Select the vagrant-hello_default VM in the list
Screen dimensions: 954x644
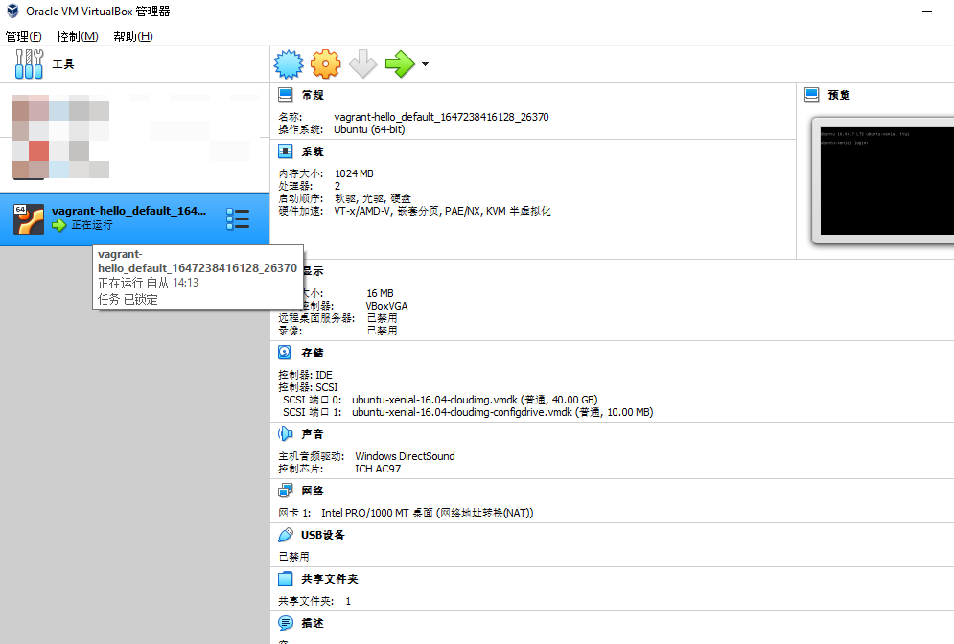(128, 211)
